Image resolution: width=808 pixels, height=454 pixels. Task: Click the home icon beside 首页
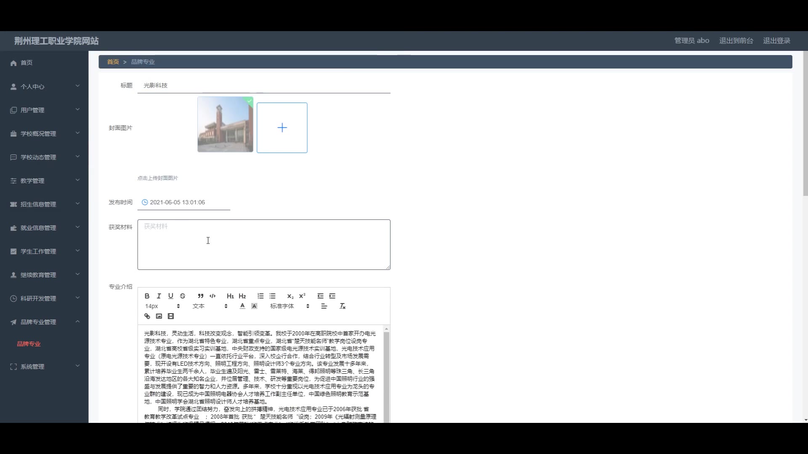tap(13, 63)
